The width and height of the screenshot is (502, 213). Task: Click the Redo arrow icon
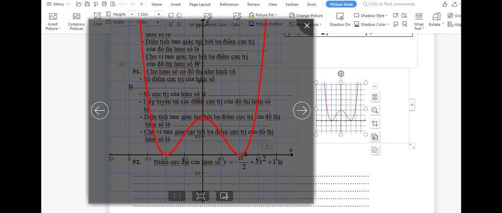133,4
